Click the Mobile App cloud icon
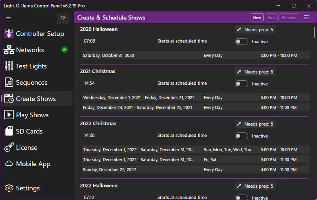317x200 pixels. click(9, 163)
